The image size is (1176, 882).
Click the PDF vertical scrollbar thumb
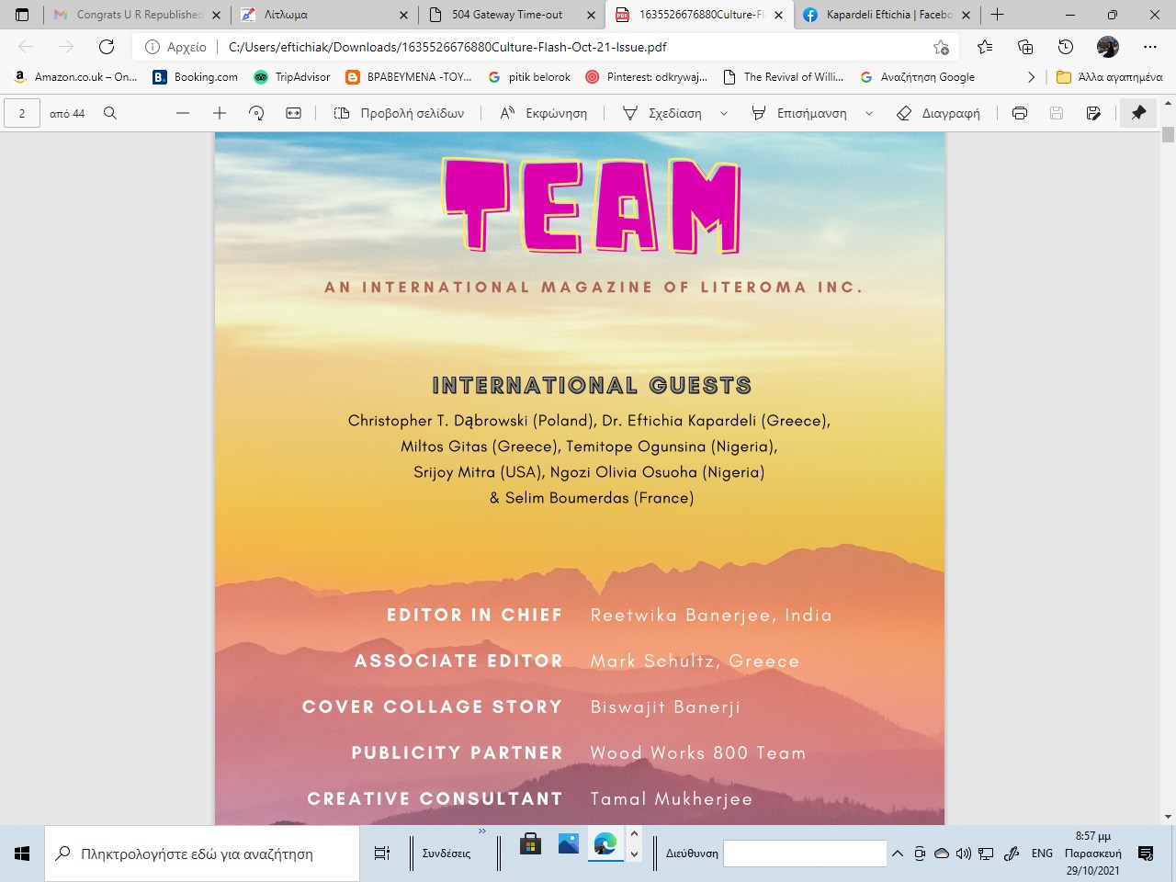tap(1169, 134)
